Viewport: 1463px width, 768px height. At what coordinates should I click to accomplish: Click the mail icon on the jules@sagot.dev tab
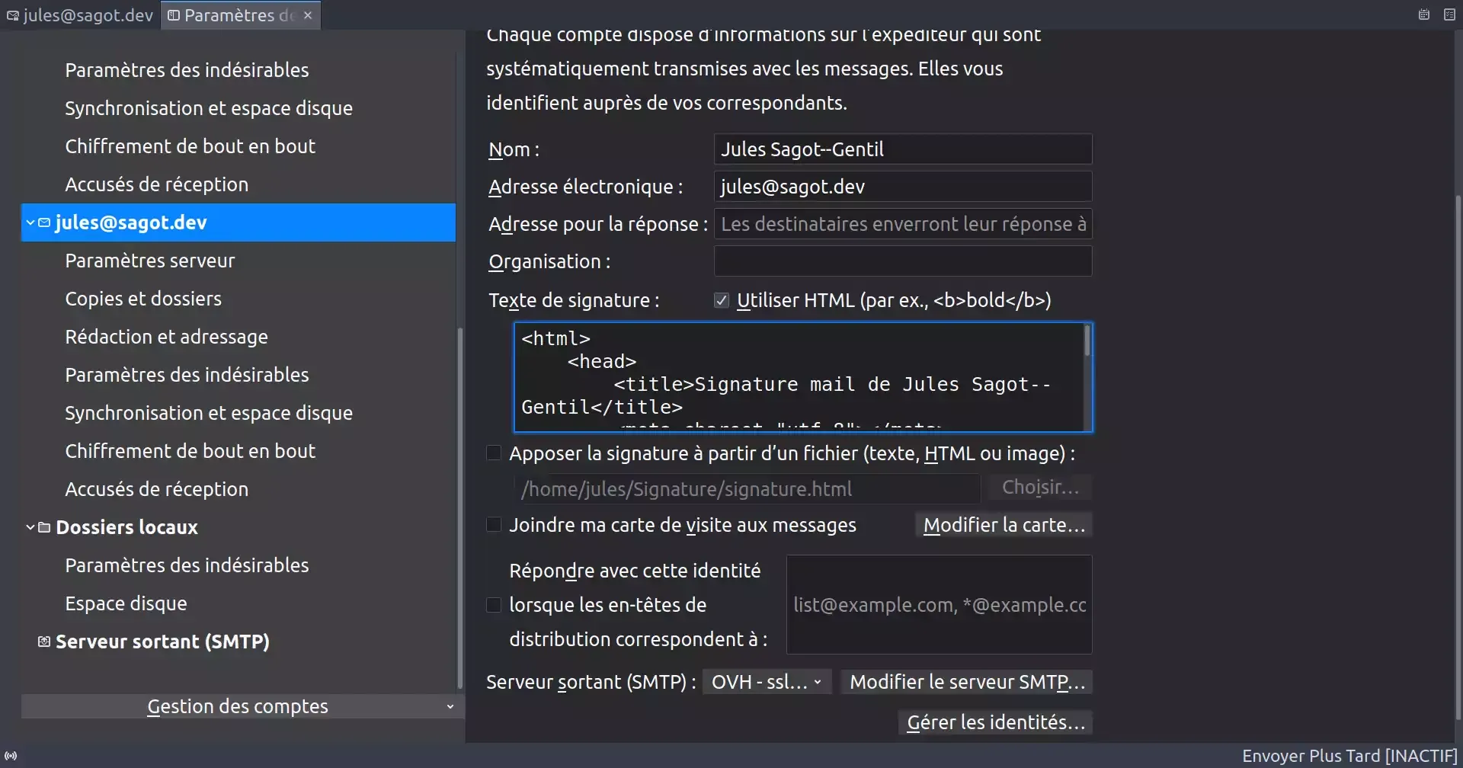[11, 14]
